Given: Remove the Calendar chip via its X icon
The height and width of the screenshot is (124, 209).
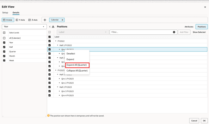Looking at the screenshot, I should coord(62,20).
